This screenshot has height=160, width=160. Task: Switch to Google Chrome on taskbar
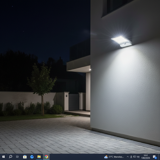tap(46, 157)
